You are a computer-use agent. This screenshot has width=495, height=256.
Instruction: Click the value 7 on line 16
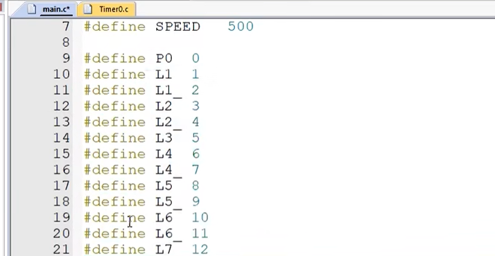point(195,170)
